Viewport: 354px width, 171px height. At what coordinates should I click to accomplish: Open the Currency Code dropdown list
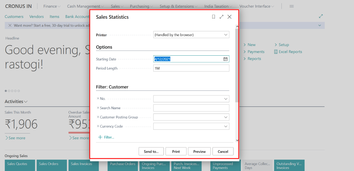click(x=225, y=126)
